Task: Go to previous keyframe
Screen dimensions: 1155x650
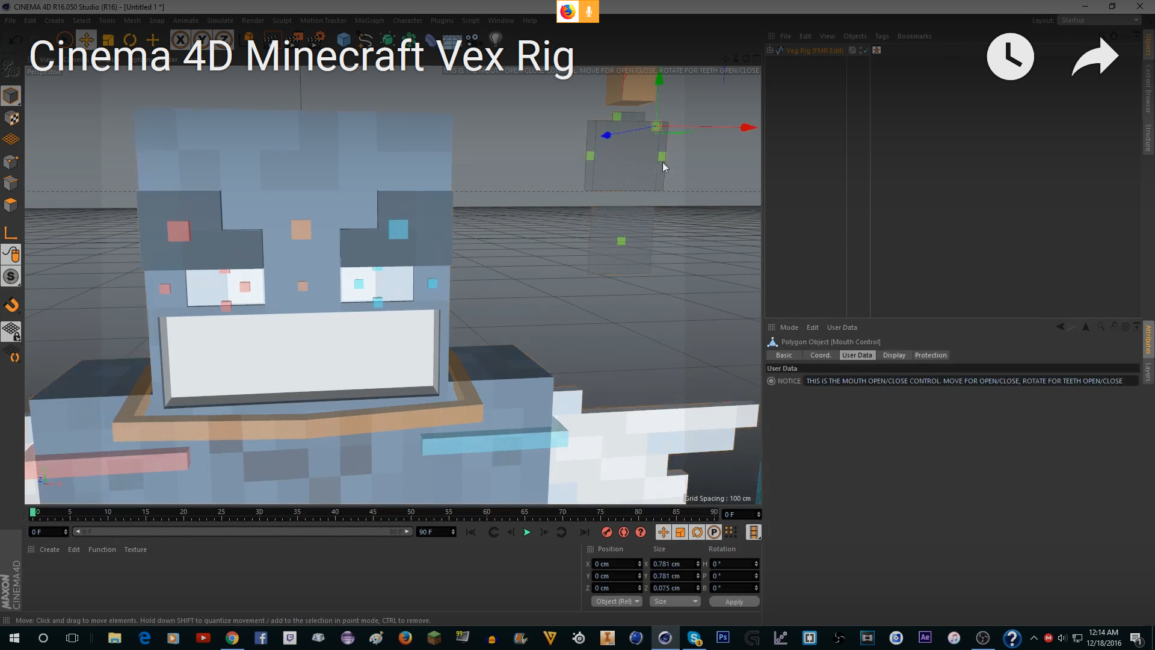Action: point(493,532)
